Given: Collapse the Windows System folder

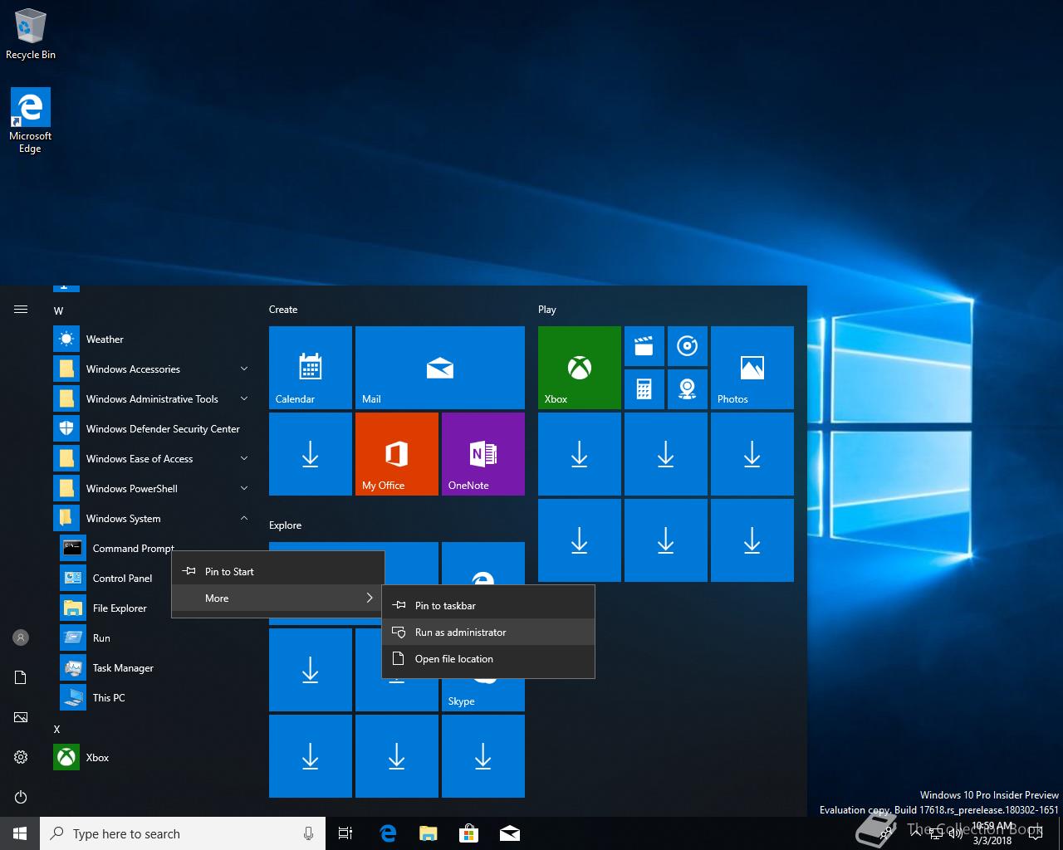Looking at the screenshot, I should [x=153, y=519].
